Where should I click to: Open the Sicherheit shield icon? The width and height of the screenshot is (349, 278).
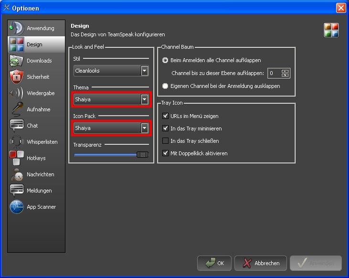16,77
